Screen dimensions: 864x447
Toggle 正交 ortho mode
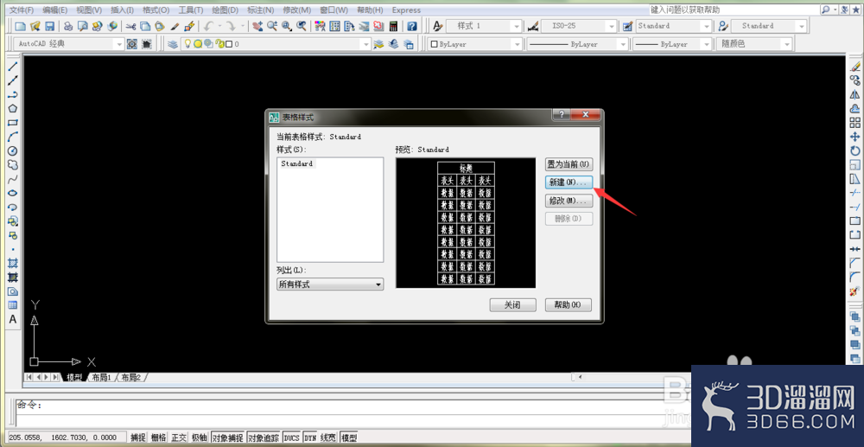coord(179,437)
